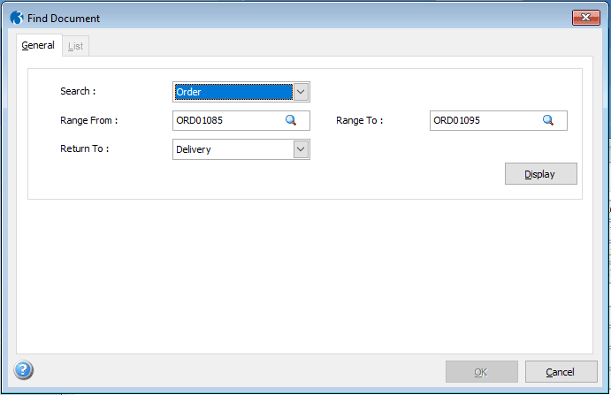Click the Range To magnifier lookup icon

547,121
